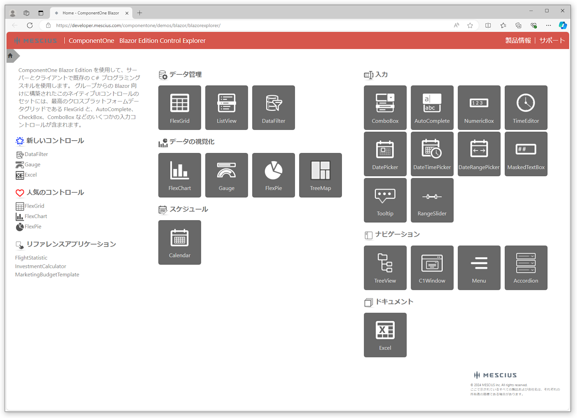Open the AutoComplete tile
The image size is (577, 418).
coord(432,108)
